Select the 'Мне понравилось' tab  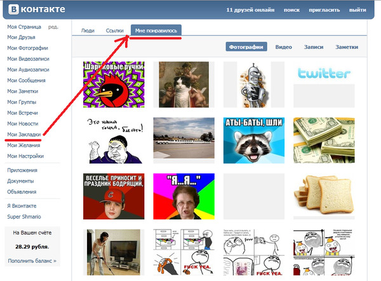(156, 31)
